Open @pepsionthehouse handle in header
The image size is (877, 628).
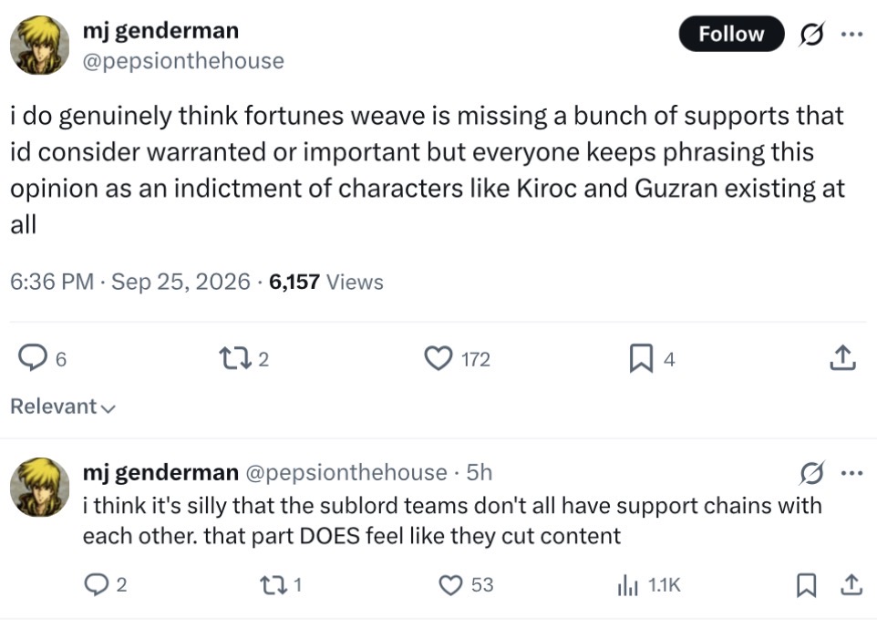pos(183,60)
